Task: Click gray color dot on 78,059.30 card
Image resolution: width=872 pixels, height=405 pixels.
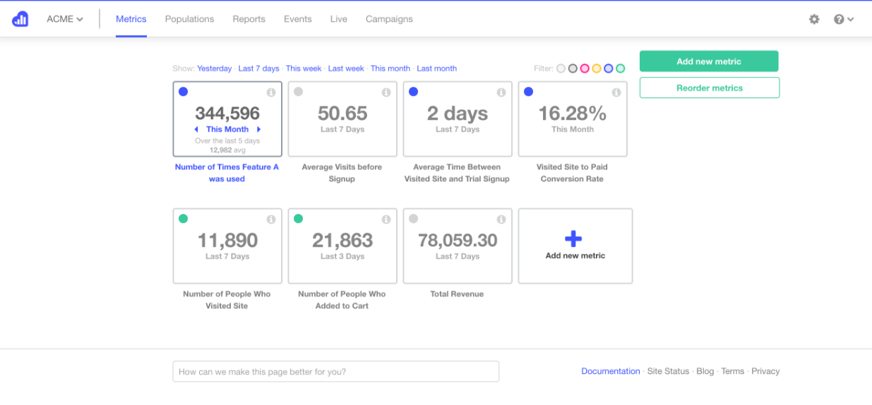Action: coord(414,219)
